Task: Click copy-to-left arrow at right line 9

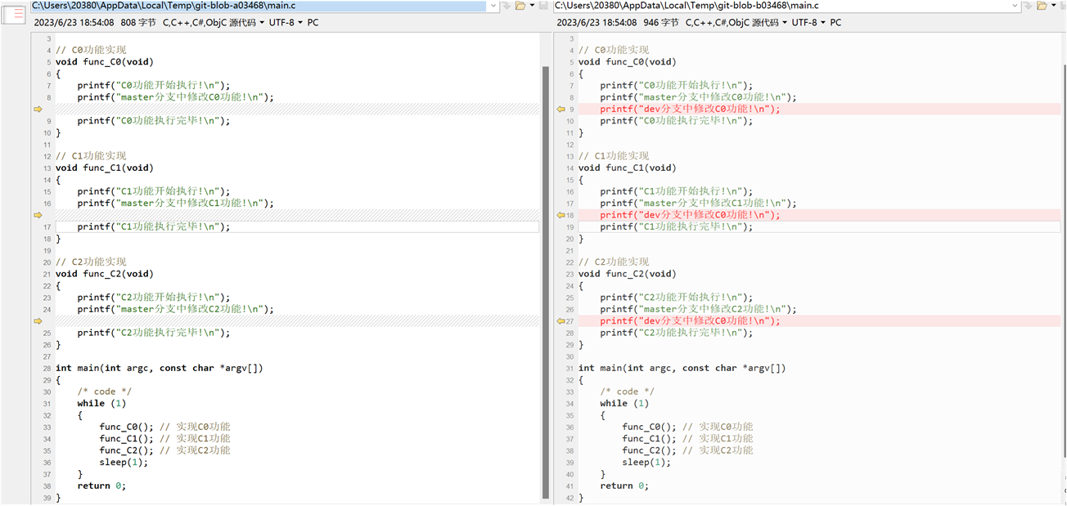Action: pos(561,109)
